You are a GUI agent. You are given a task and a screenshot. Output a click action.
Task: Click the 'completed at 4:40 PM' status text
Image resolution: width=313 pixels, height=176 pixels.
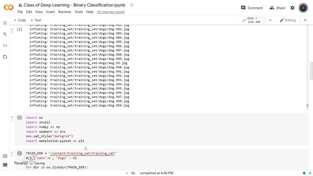tap(156, 173)
